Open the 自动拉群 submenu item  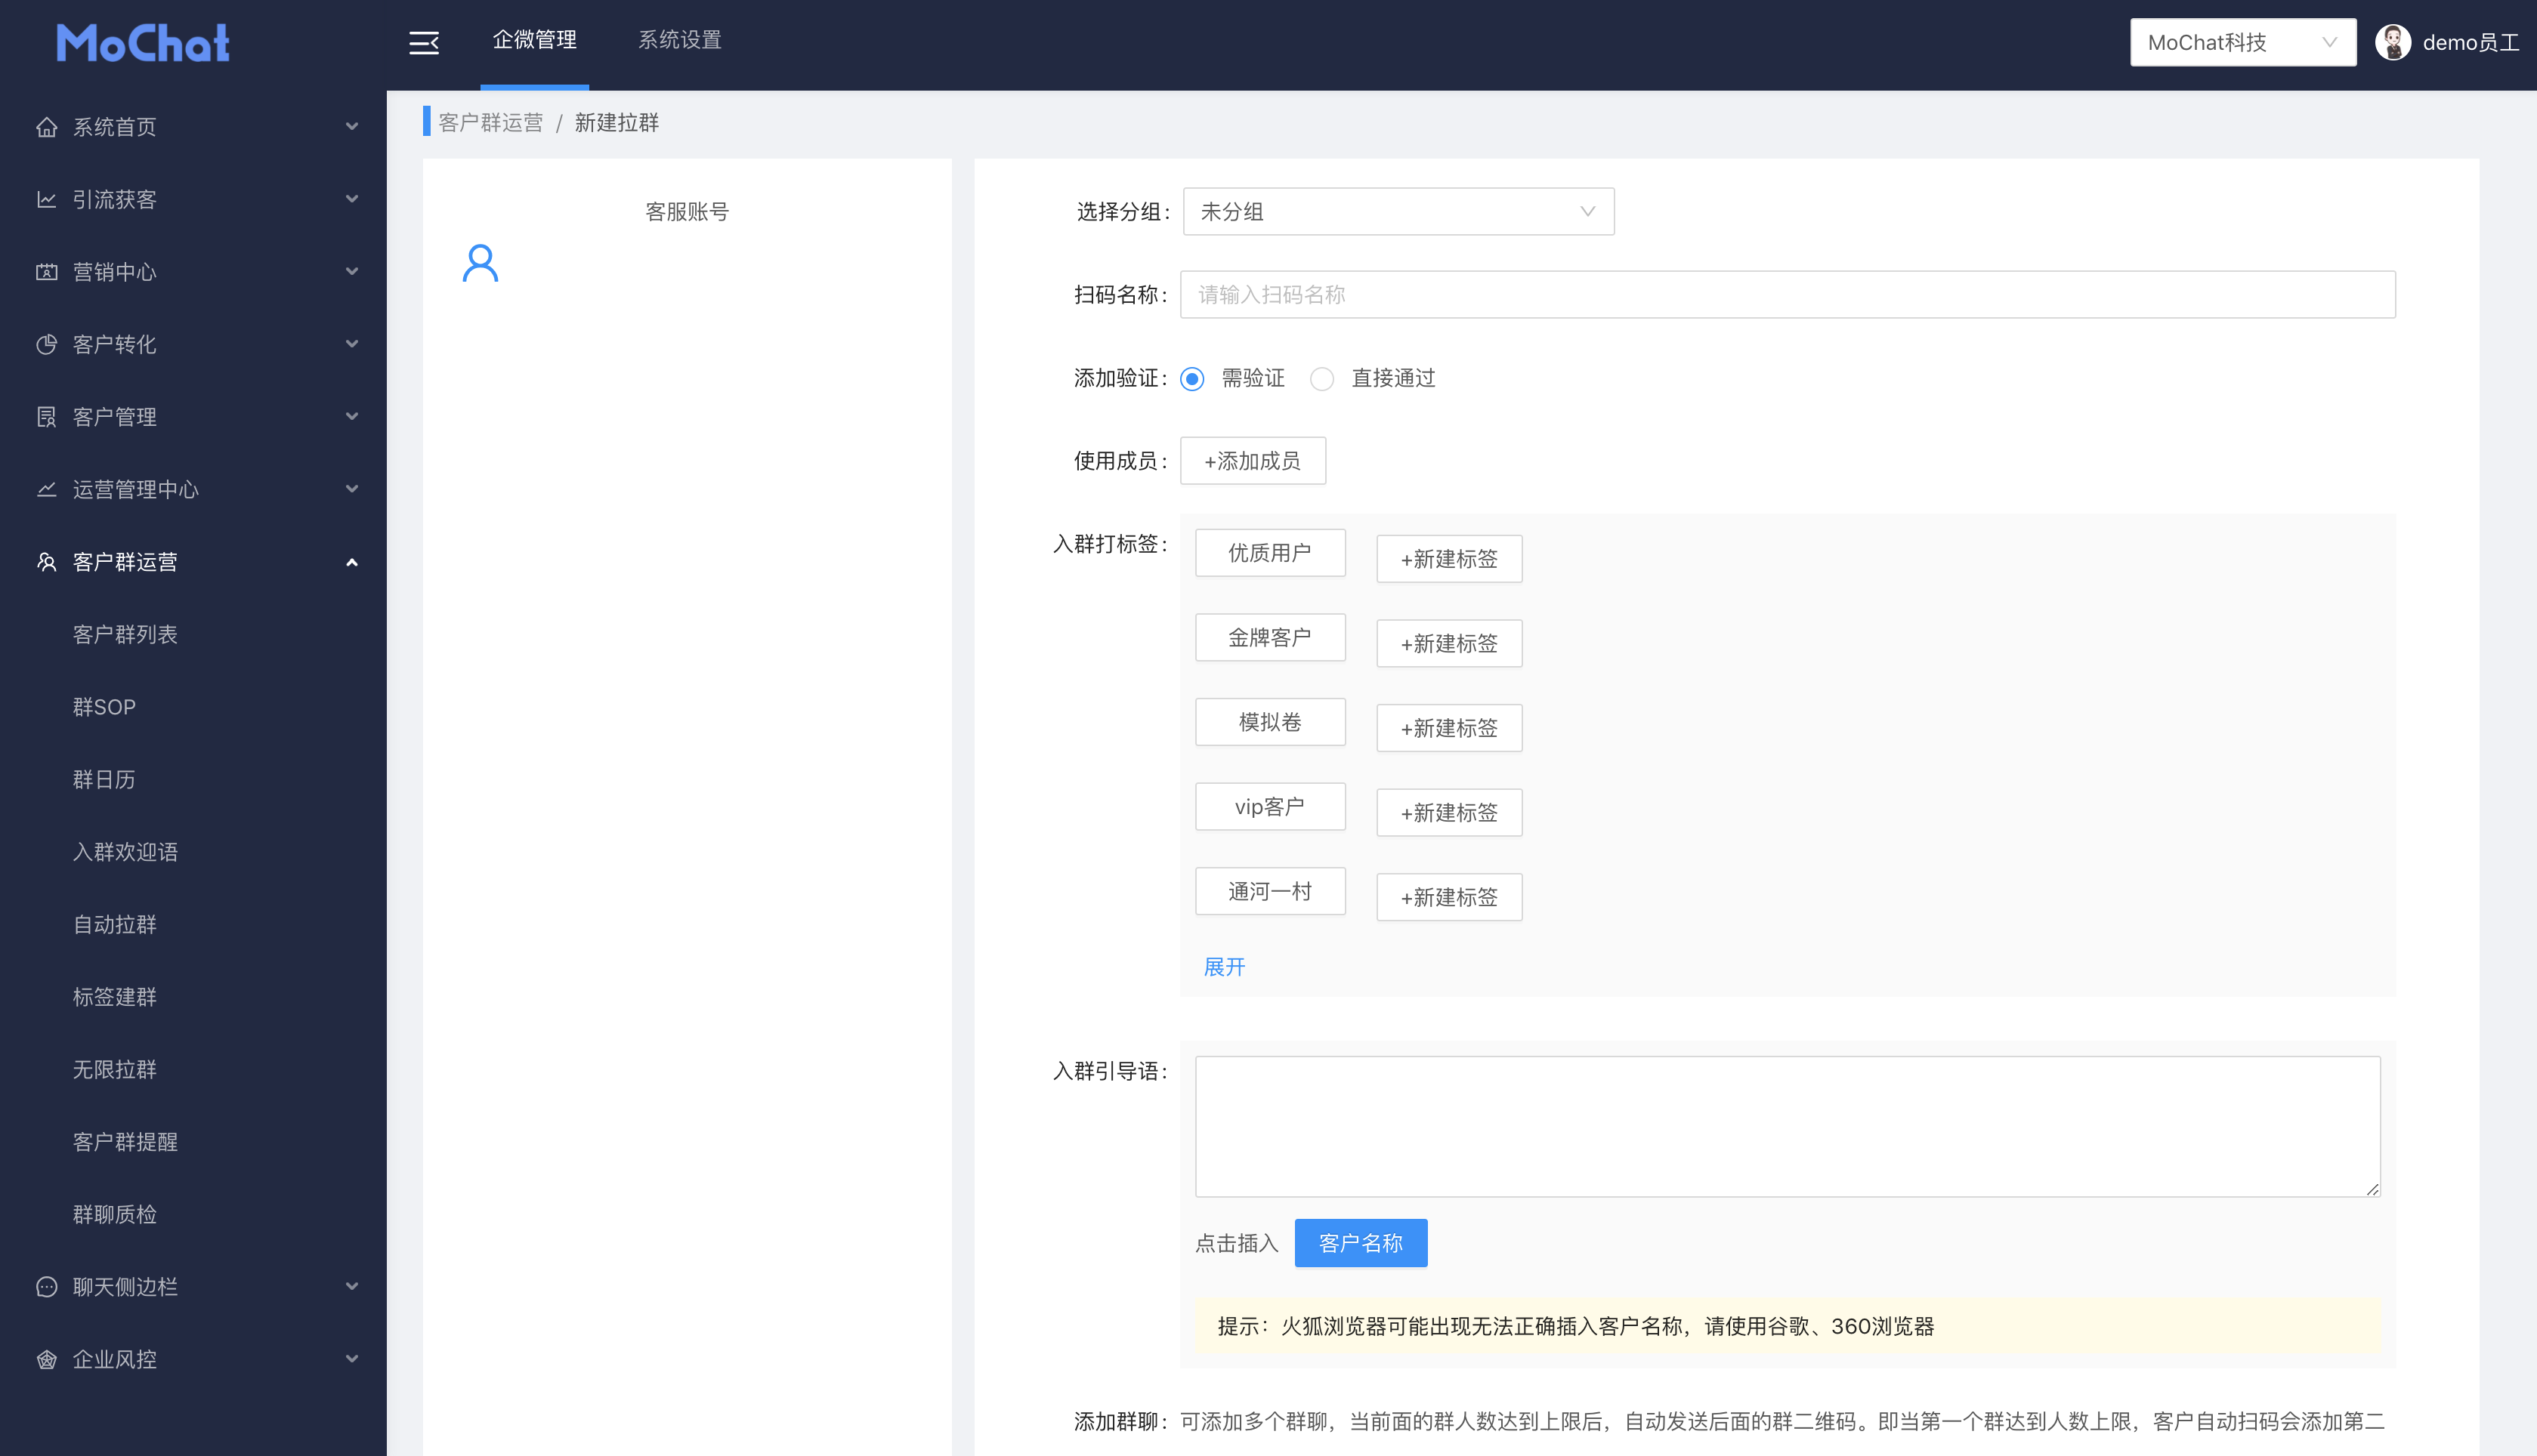(x=115, y=924)
